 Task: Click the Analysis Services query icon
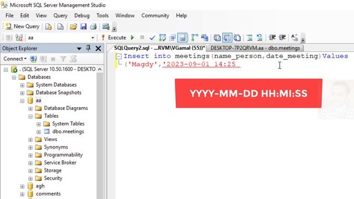point(60,27)
